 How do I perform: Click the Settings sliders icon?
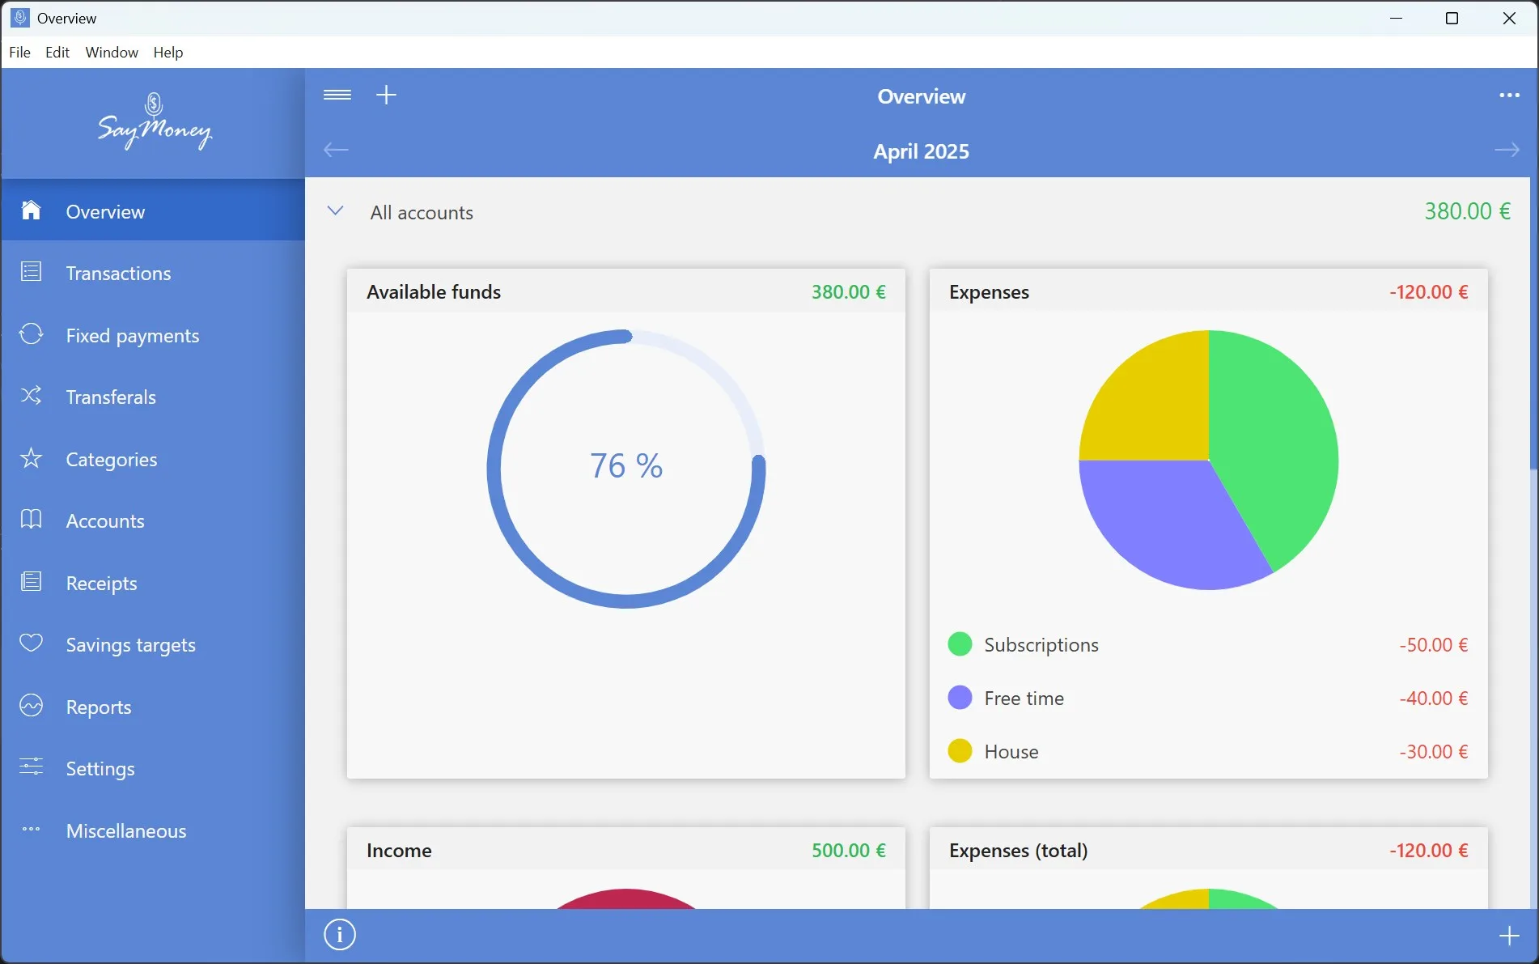31,767
